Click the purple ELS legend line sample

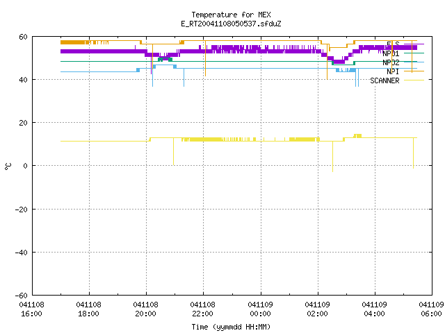[414, 44]
